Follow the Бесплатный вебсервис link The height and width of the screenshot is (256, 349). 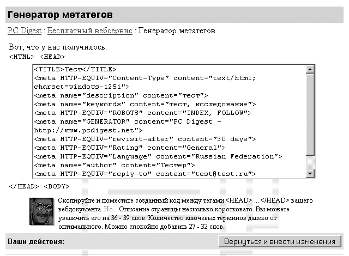[89, 31]
